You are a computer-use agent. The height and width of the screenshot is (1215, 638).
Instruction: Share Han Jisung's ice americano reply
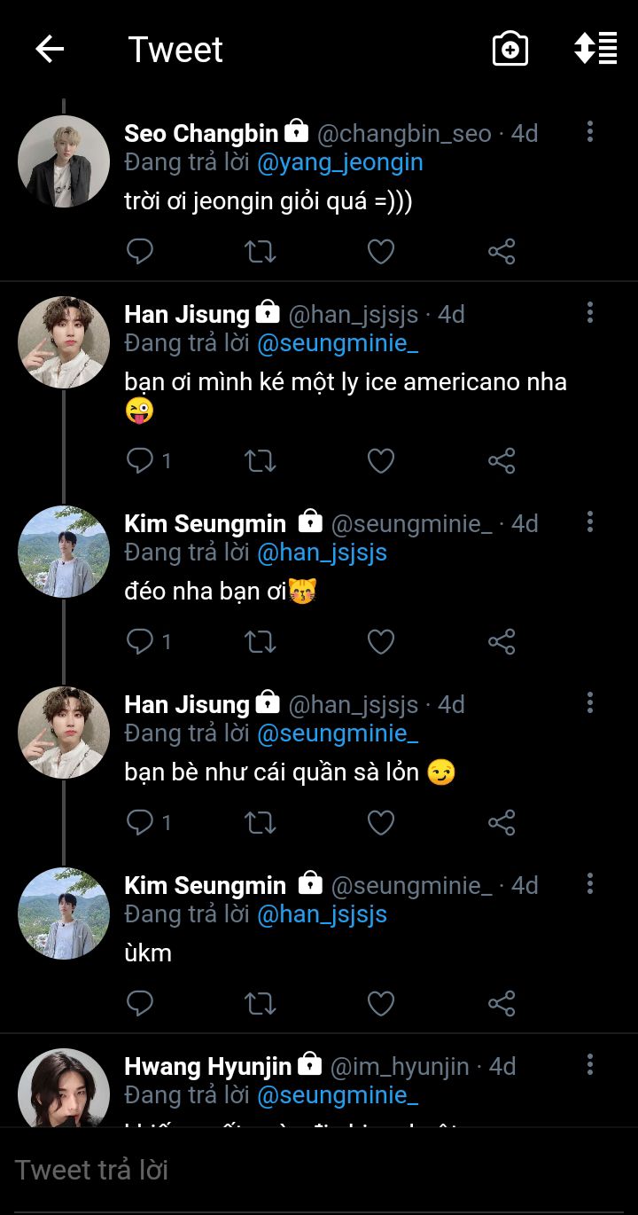[x=502, y=460]
